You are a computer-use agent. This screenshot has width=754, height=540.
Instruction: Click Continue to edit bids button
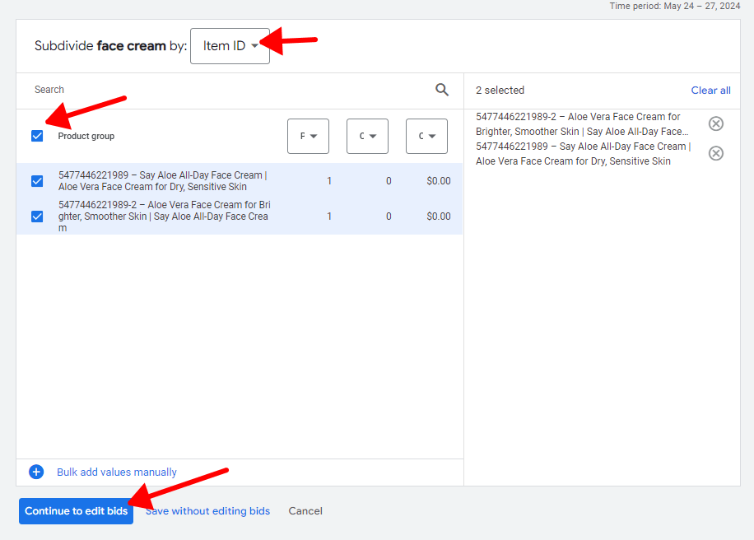pos(76,511)
